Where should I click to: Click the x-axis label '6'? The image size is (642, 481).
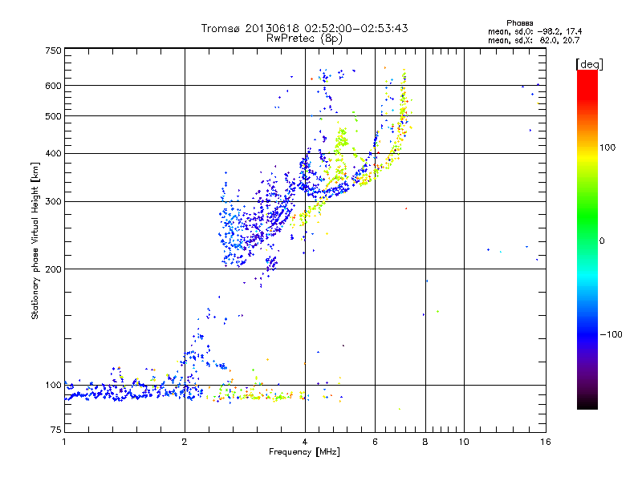(x=375, y=442)
